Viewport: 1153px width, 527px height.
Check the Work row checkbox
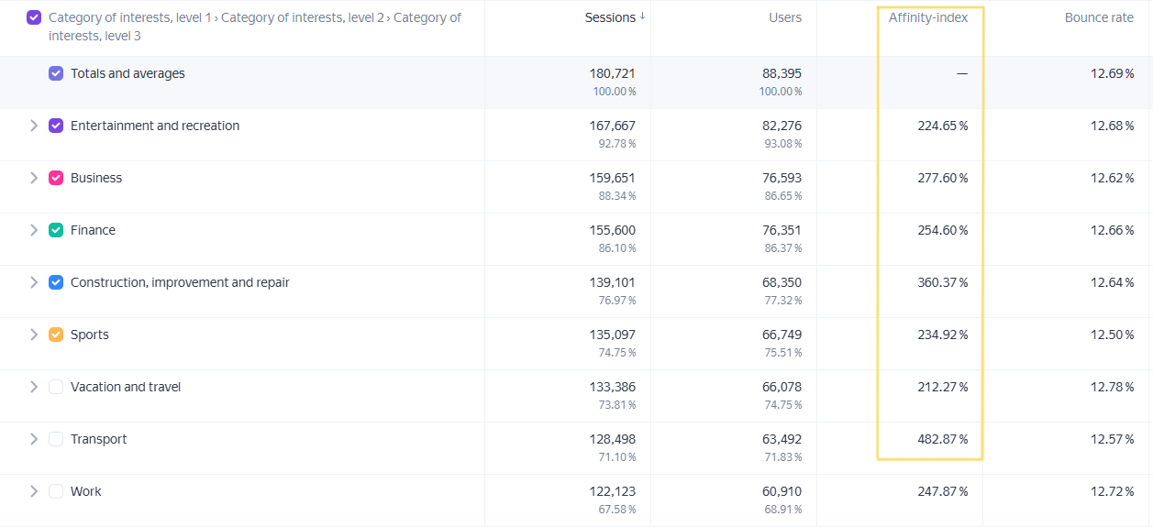[56, 491]
